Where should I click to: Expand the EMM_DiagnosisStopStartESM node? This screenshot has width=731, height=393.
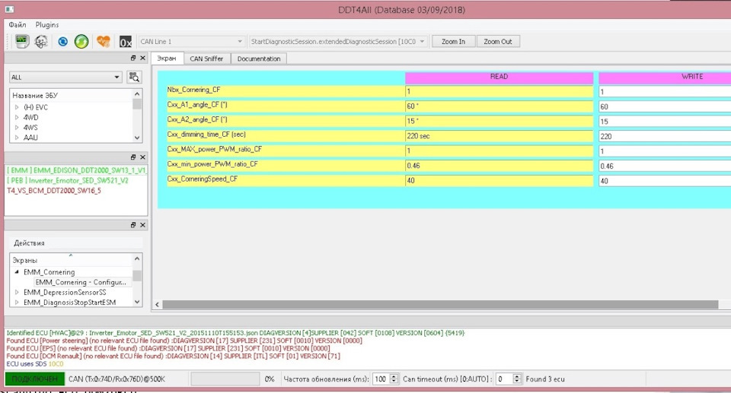[17, 303]
